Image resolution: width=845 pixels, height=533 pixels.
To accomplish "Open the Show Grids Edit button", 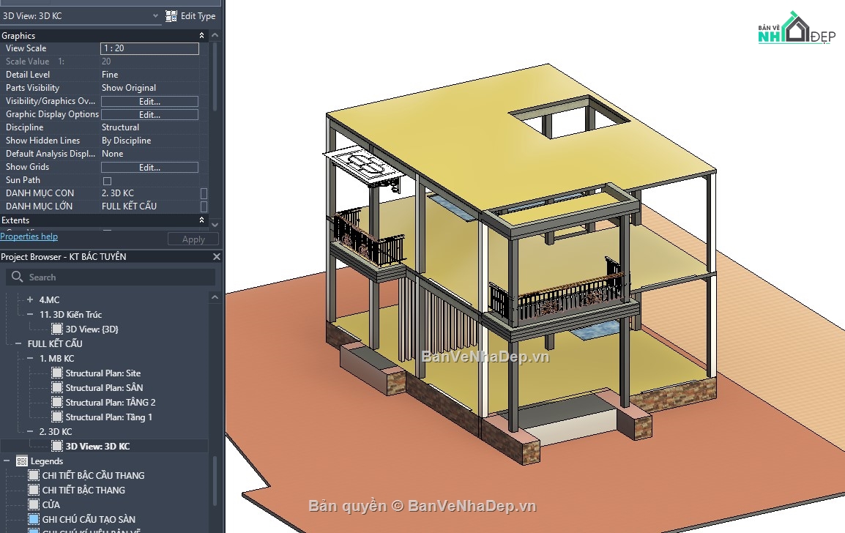I will coord(150,168).
